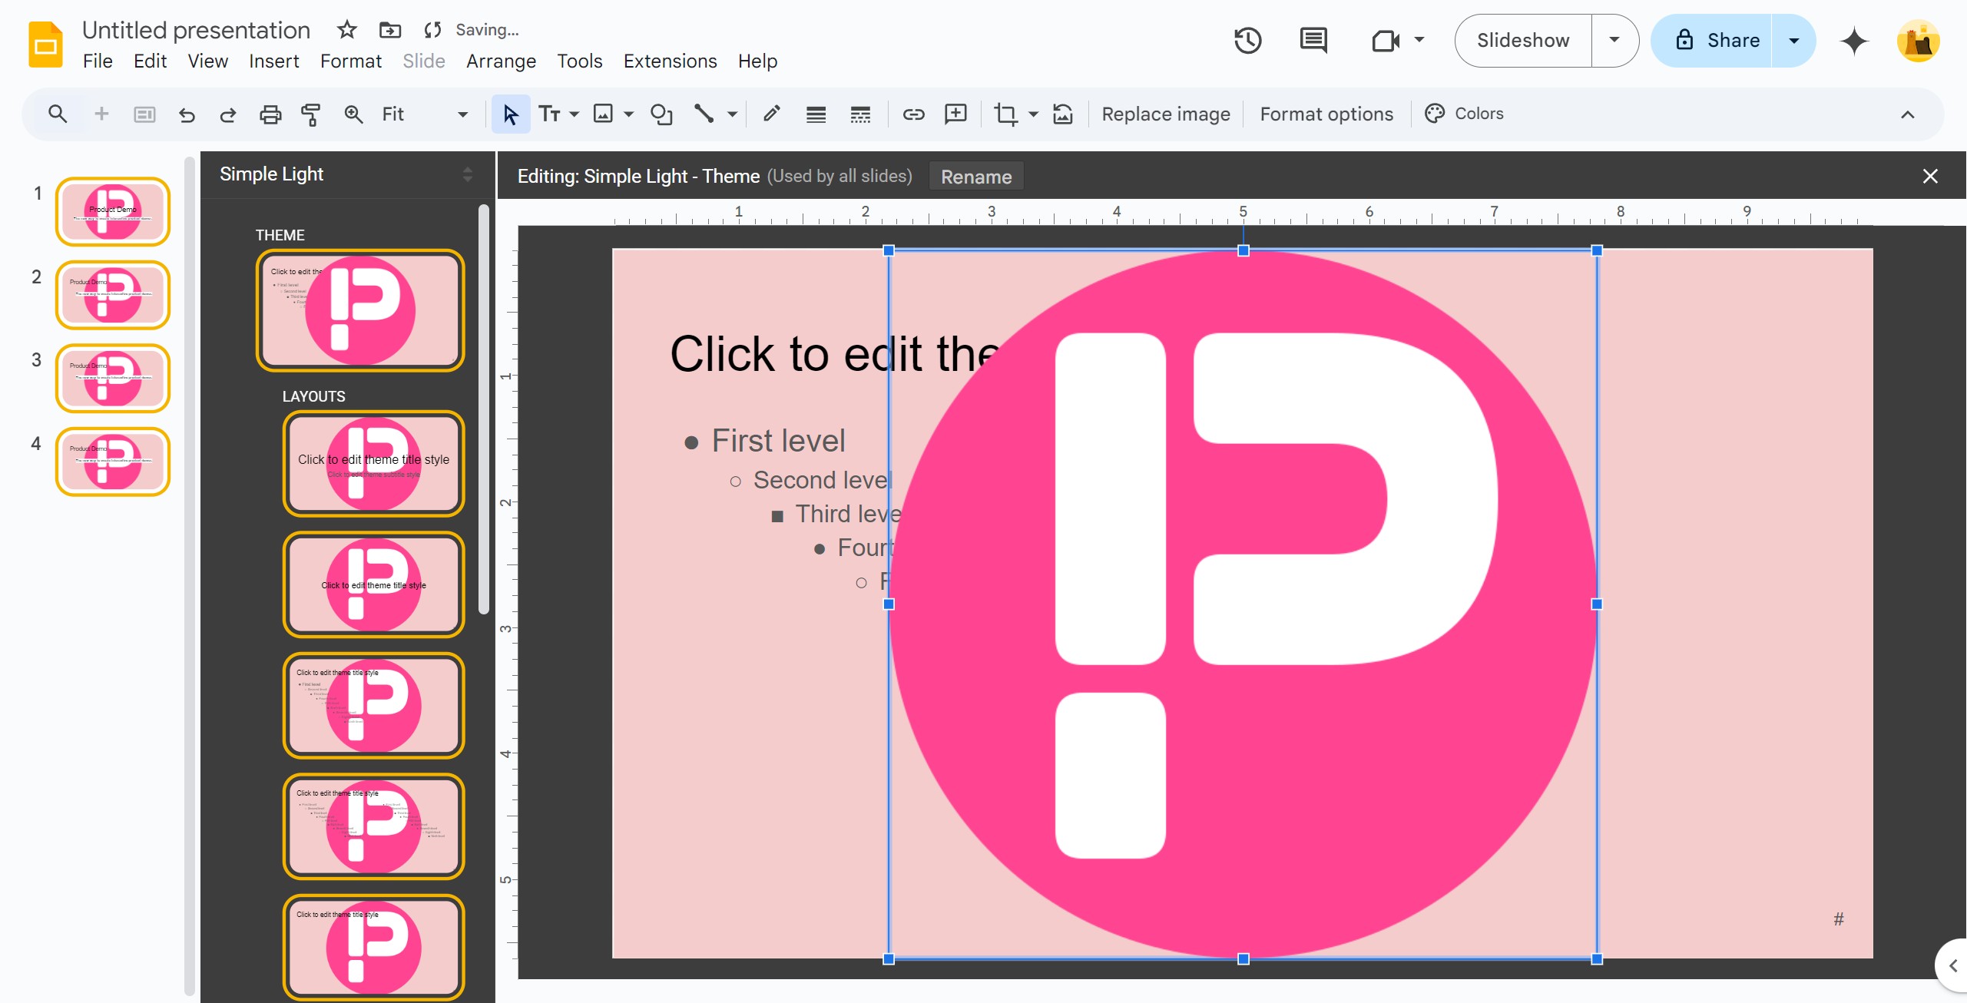Image resolution: width=1967 pixels, height=1003 pixels.
Task: Close the theme editor with X
Action: click(x=1930, y=177)
